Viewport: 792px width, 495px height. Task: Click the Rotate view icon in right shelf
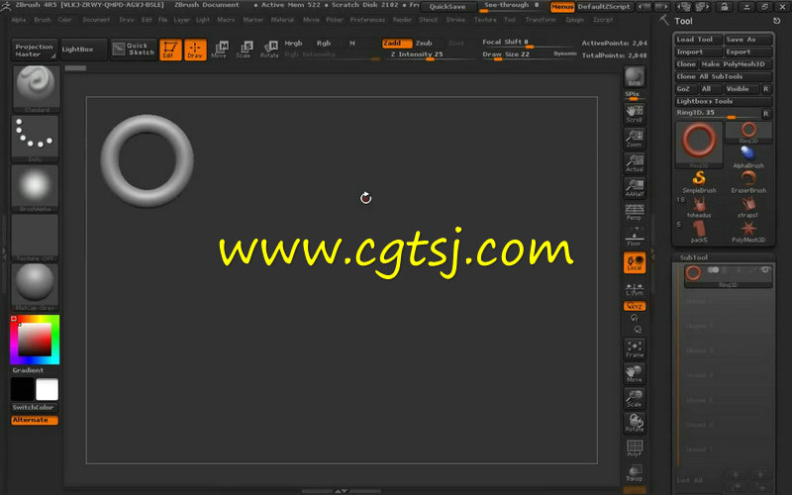point(635,423)
